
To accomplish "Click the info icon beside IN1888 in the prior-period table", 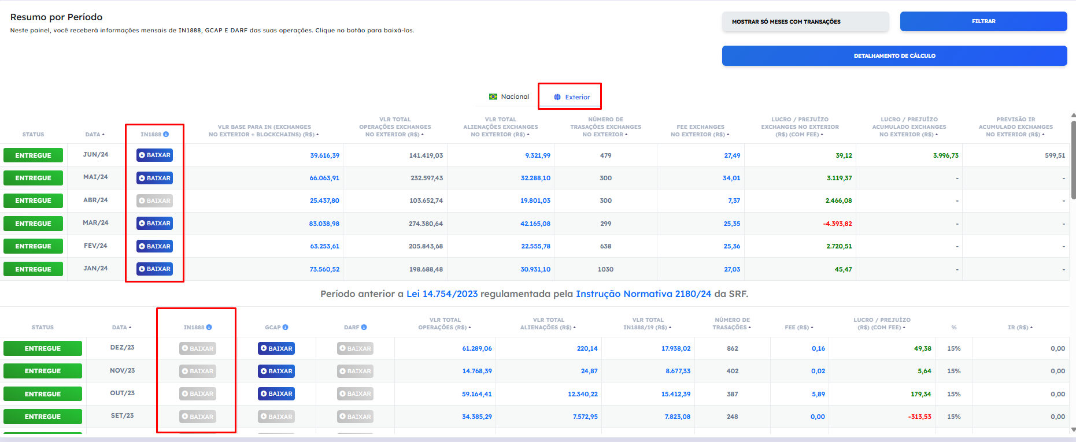I will coord(209,328).
